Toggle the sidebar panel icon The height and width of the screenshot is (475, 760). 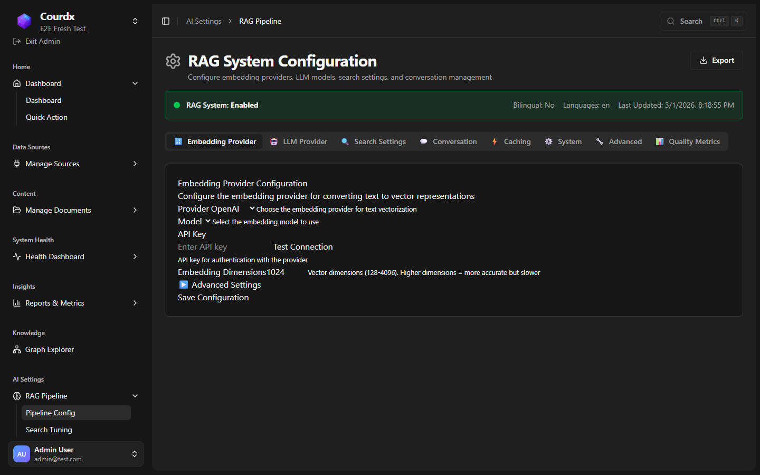tap(166, 21)
